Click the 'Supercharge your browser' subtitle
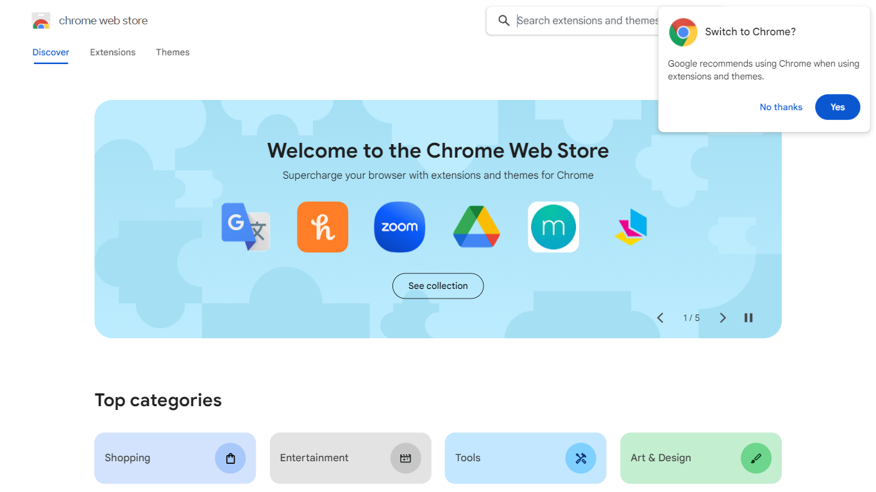 (438, 175)
